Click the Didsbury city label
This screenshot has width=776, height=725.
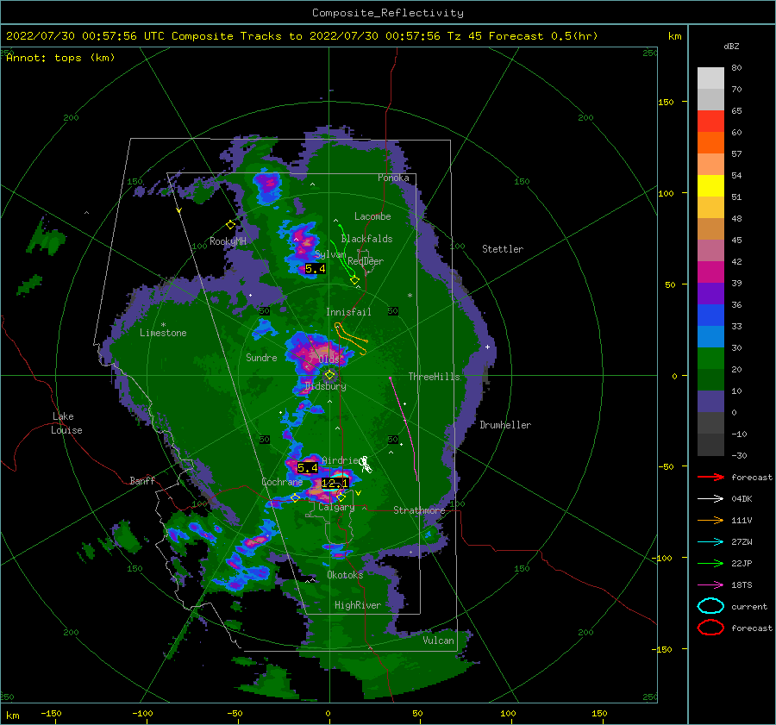click(x=325, y=386)
